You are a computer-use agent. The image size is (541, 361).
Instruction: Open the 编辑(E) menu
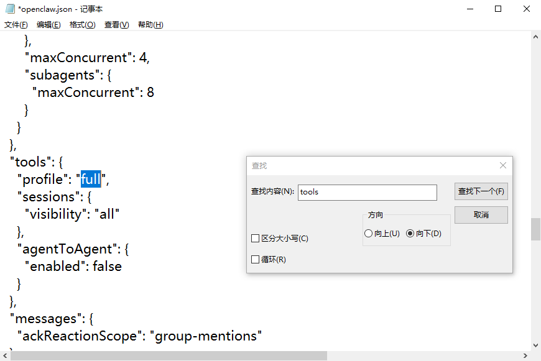tap(49, 24)
